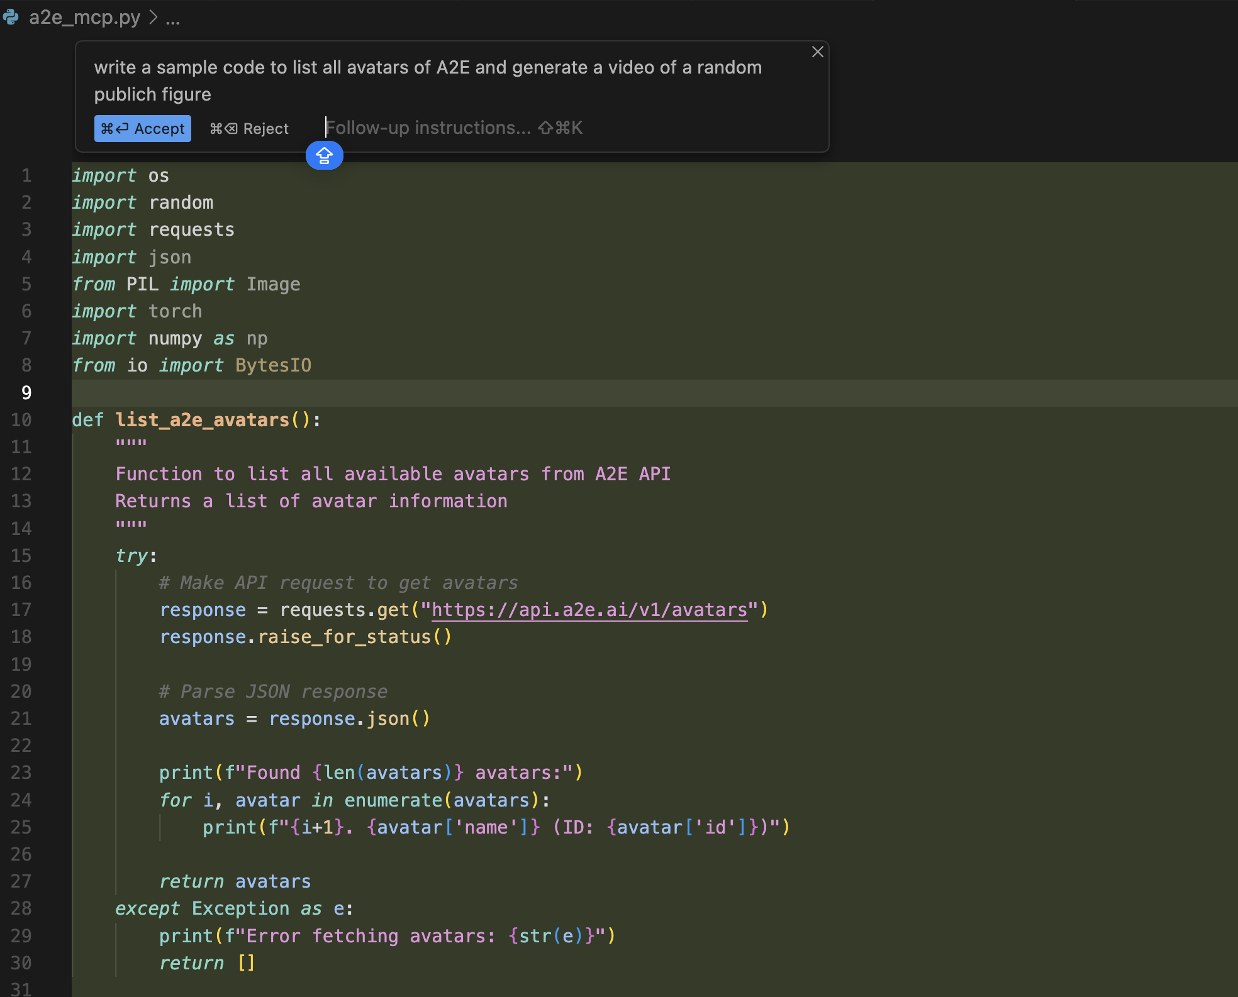This screenshot has height=997, width=1238.
Task: Click the 'return []' statement
Action: point(207,963)
